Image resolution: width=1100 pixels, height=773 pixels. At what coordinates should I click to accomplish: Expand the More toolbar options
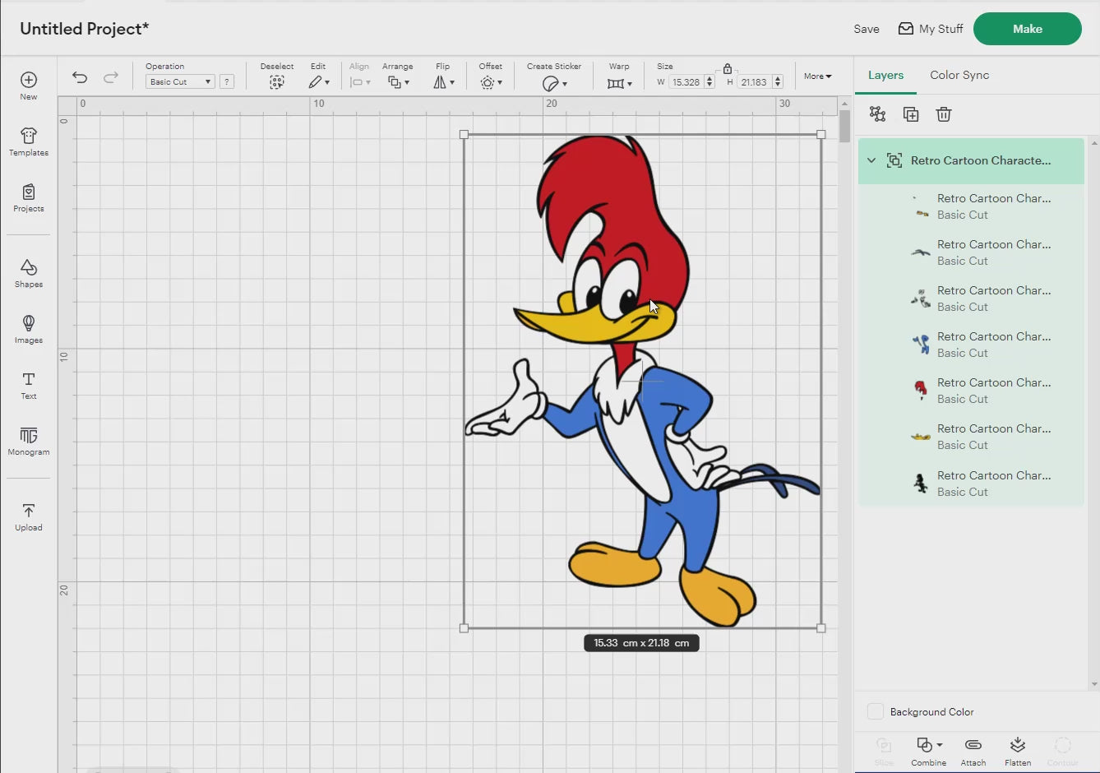[818, 76]
